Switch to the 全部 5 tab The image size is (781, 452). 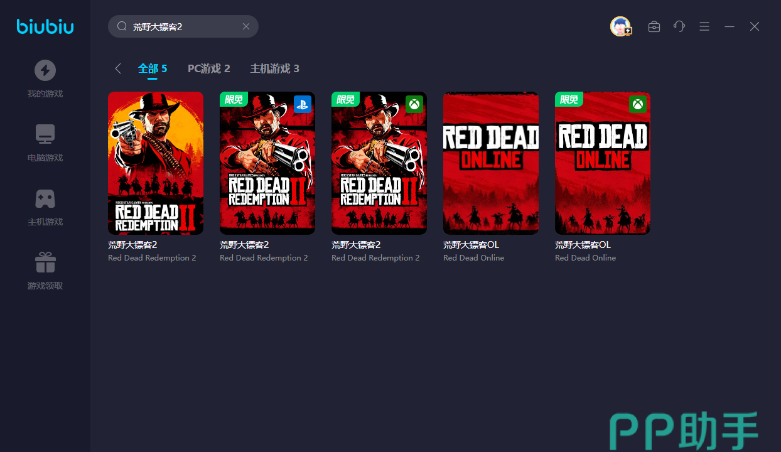153,68
